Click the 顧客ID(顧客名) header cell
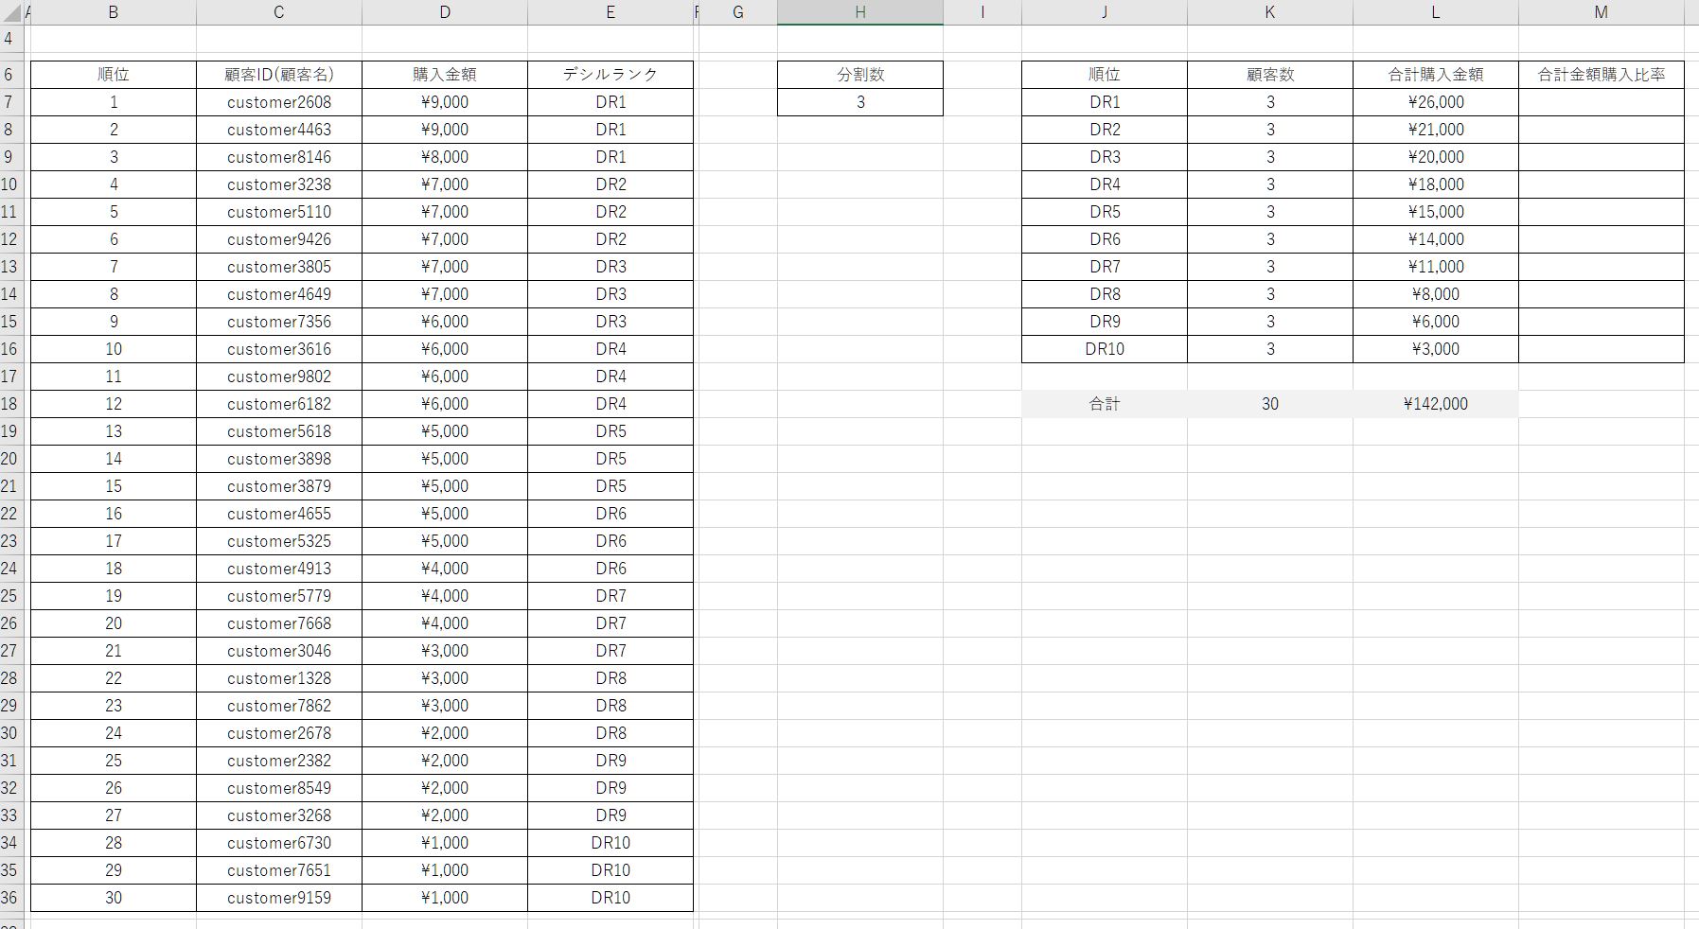1699x929 pixels. [x=279, y=75]
